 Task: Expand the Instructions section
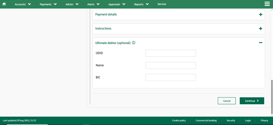click(x=261, y=29)
